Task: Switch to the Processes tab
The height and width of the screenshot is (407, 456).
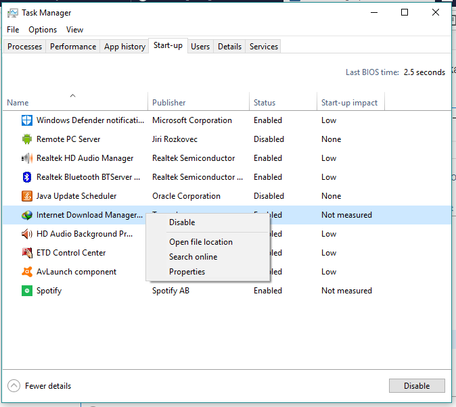Action: click(25, 47)
